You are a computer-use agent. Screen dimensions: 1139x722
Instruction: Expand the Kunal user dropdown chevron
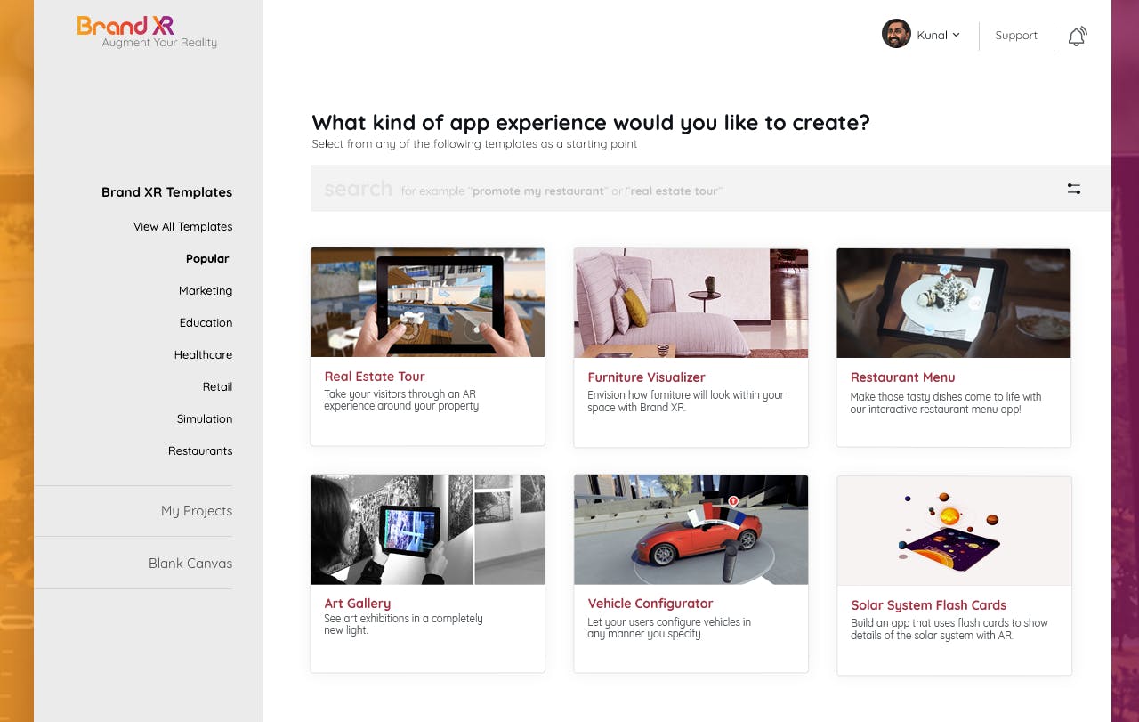click(x=957, y=35)
